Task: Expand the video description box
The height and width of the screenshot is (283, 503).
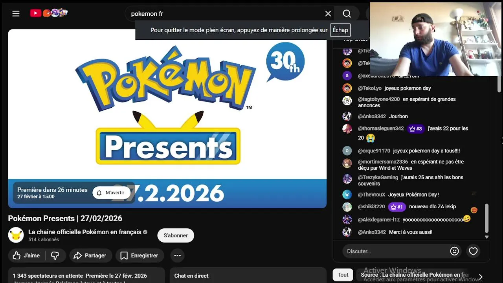Action: (86, 276)
